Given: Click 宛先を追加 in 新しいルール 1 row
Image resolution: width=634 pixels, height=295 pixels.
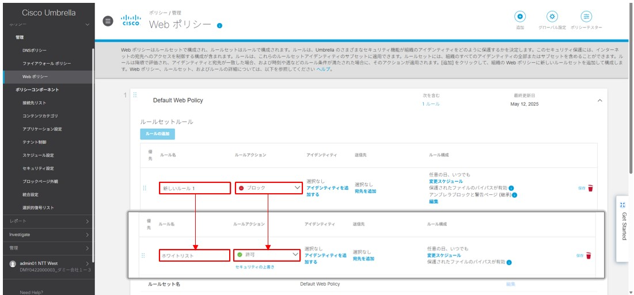Looking at the screenshot, I should click(365, 191).
